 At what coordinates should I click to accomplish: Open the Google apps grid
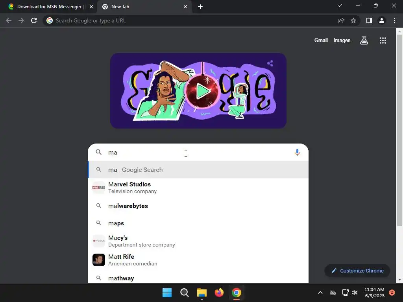pyautogui.click(x=383, y=41)
